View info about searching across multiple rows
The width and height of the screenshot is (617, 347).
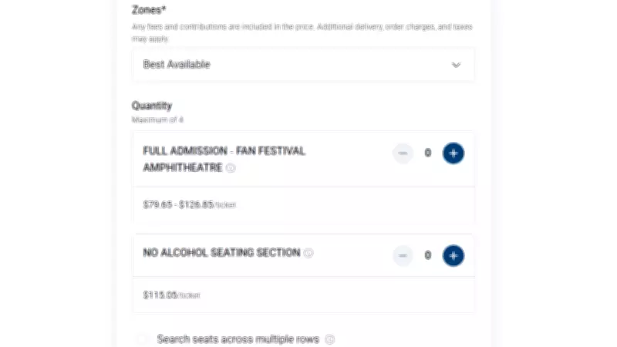[x=330, y=339]
